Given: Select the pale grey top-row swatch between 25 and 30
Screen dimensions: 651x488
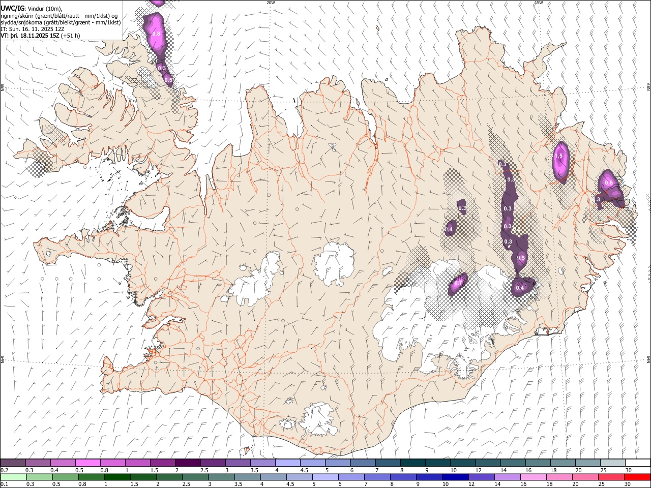Looking at the screenshot, I should (613, 463).
